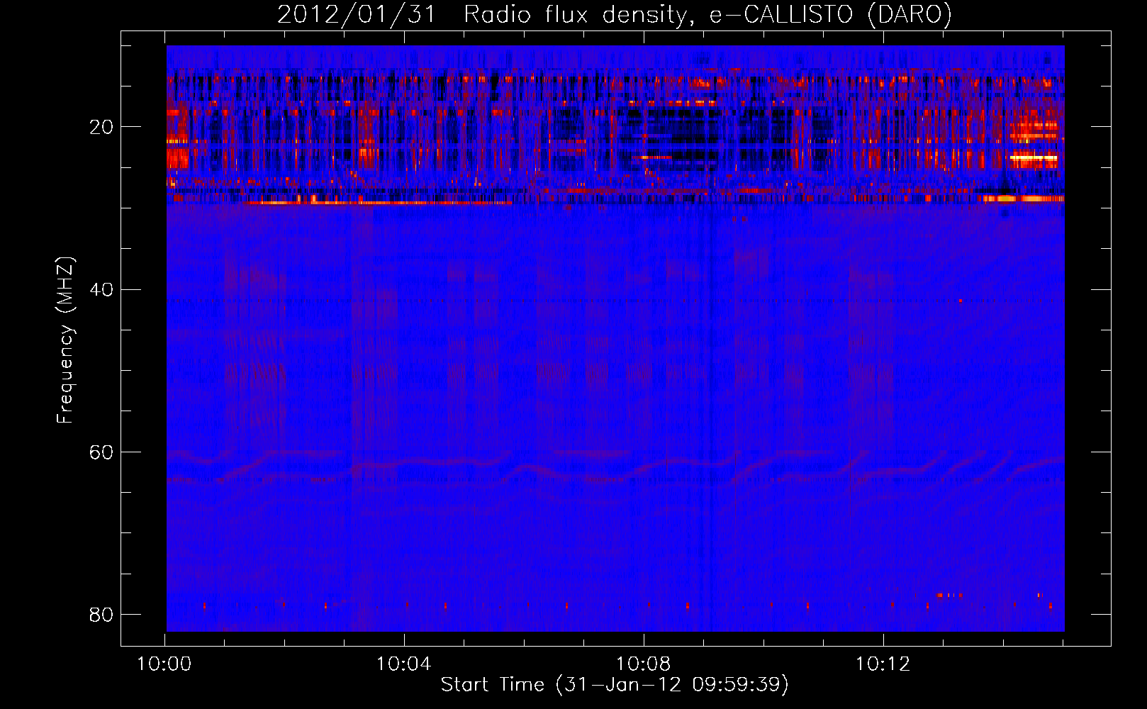Viewport: 1147px width, 709px height.
Task: Click the 10:00 time tick label
Action: (164, 664)
